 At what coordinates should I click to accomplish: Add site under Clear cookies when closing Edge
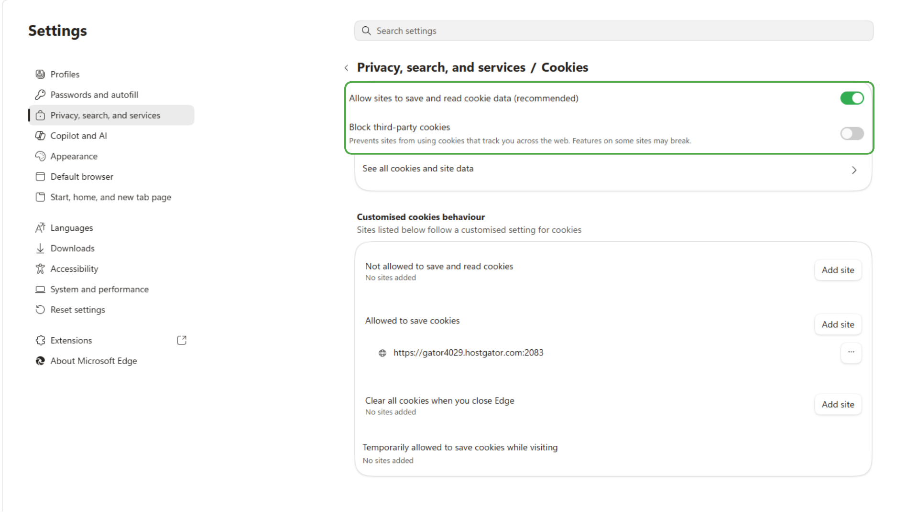838,404
